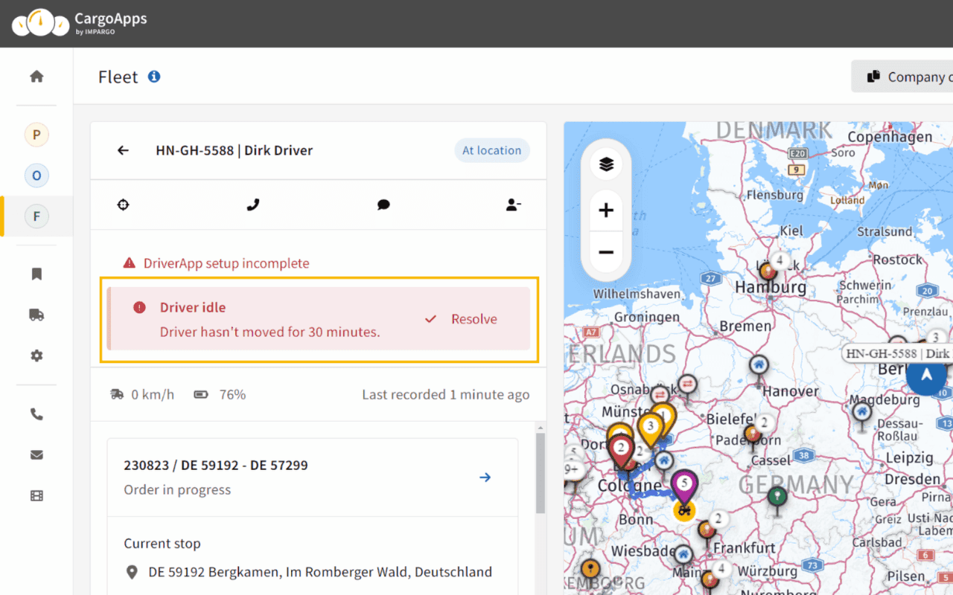Click the phone icon in left sidebar
This screenshot has height=595, width=953.
click(x=36, y=415)
